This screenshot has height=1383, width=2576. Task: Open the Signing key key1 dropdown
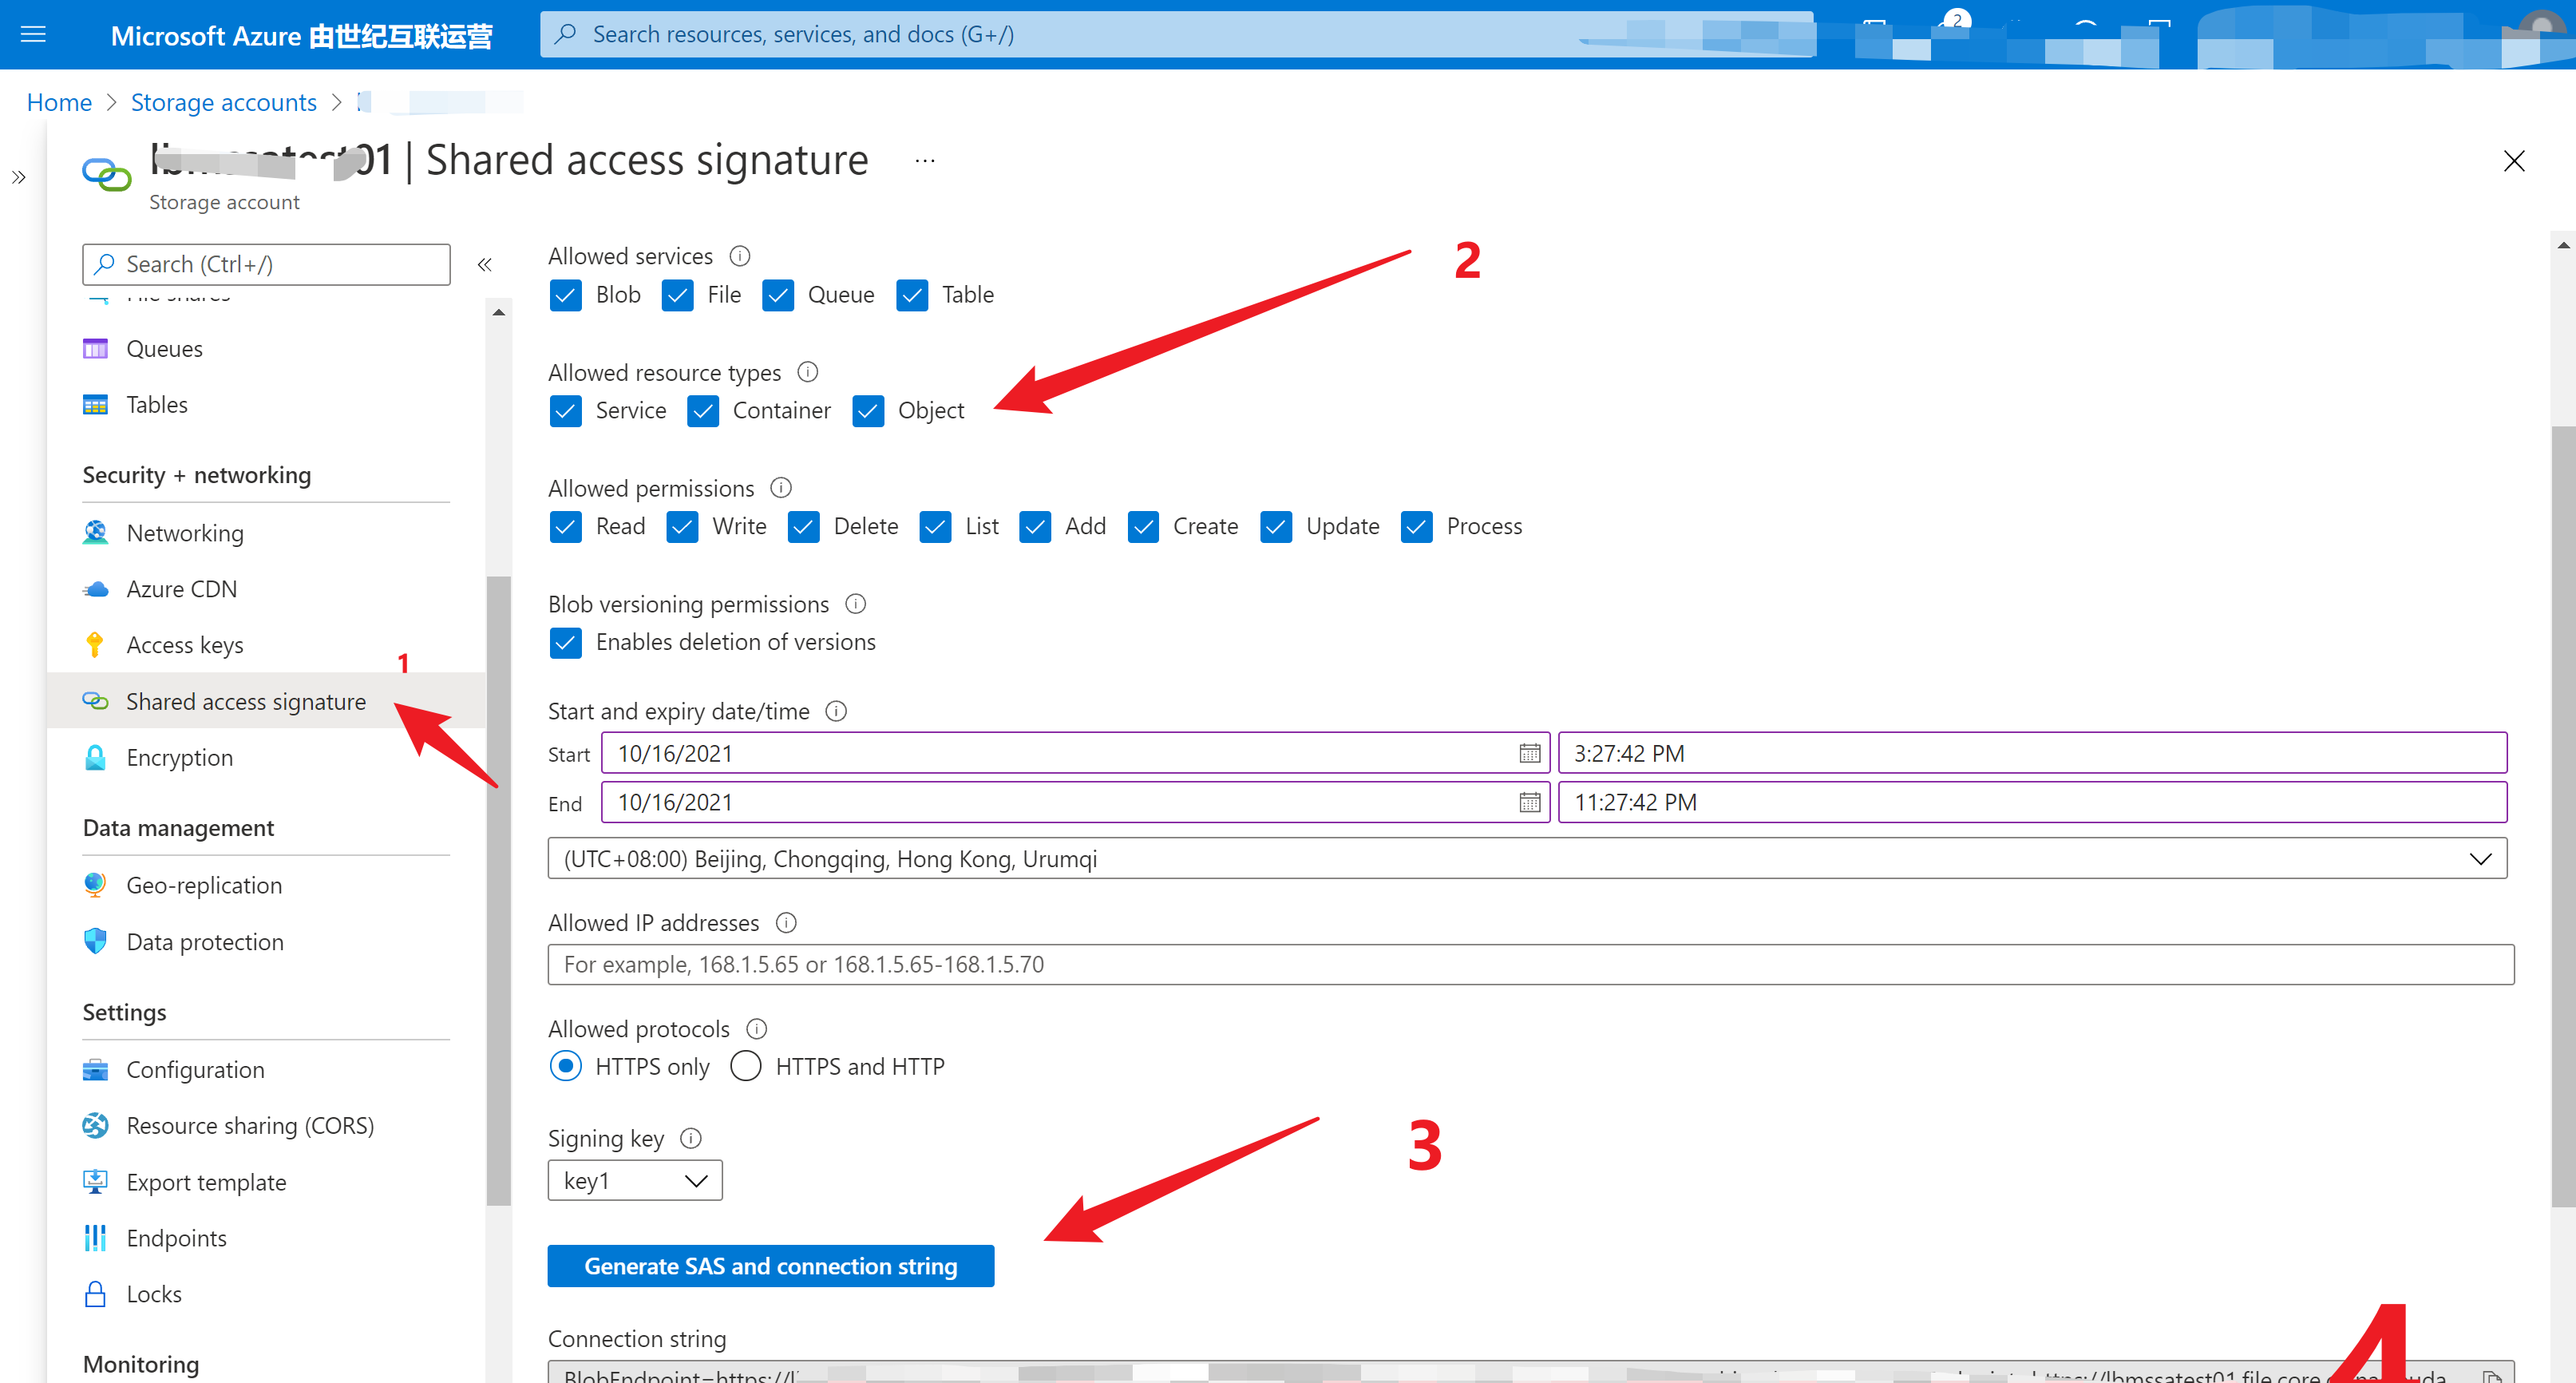634,1181
